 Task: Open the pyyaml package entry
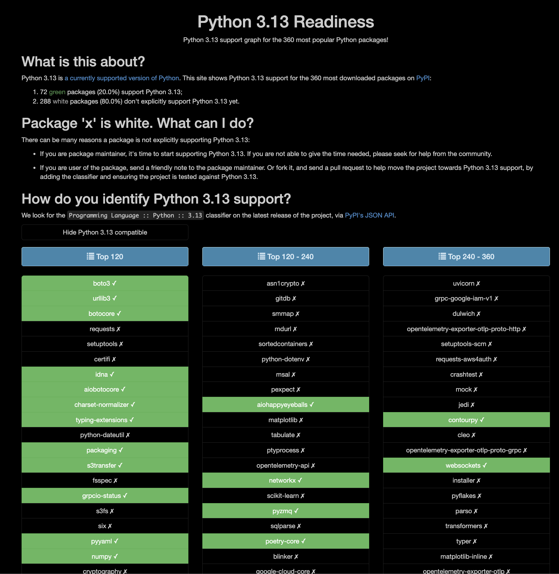click(x=105, y=541)
